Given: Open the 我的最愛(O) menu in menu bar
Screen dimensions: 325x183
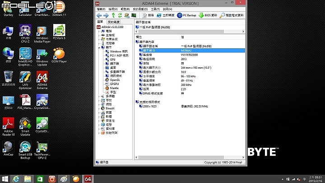Looking at the screenshot, I should [140, 9].
